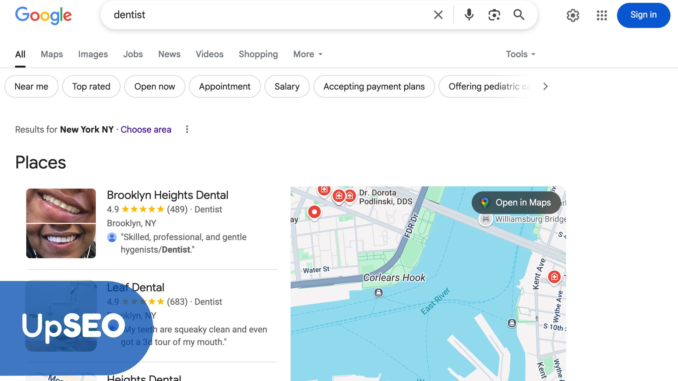
Task: Click the Corlears Hook label on map
Action: (394, 278)
